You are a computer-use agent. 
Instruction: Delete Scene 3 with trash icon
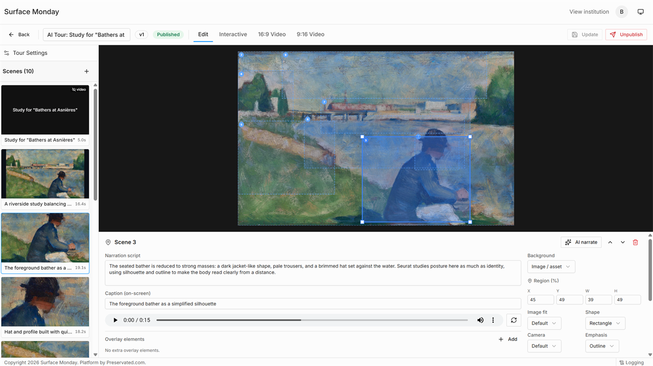click(x=635, y=242)
